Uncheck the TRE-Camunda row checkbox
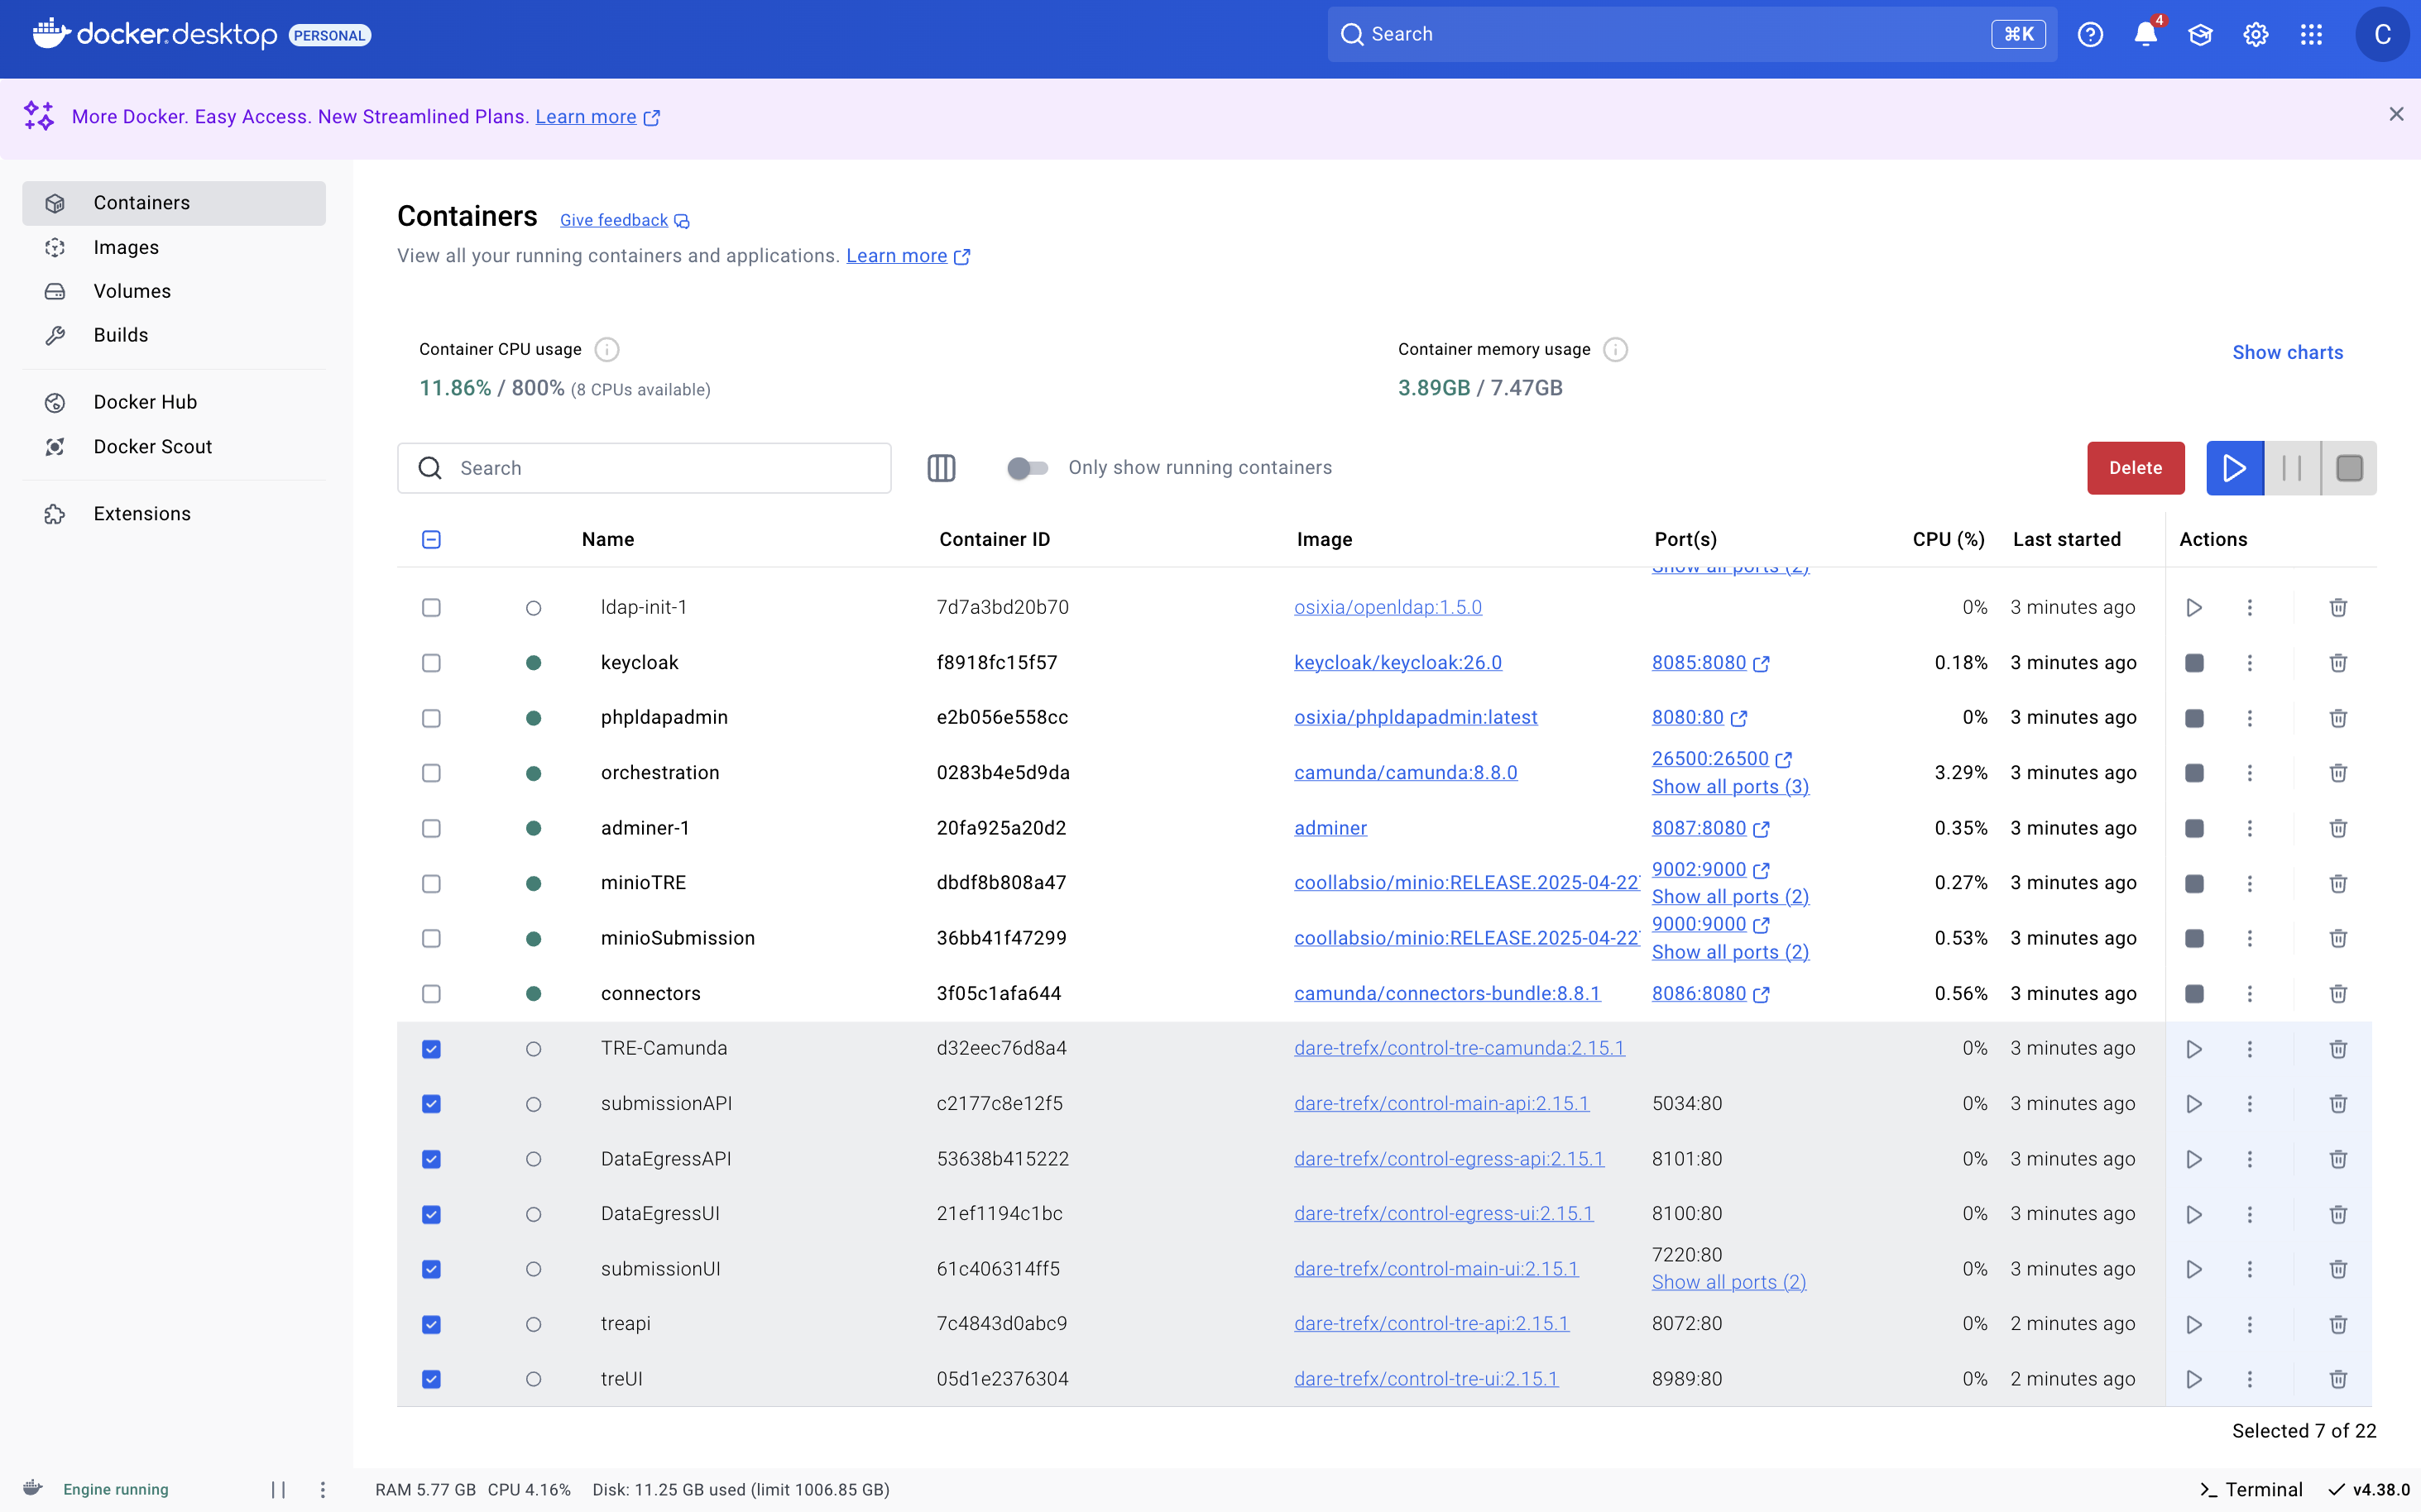2421x1512 pixels. pos(431,1049)
